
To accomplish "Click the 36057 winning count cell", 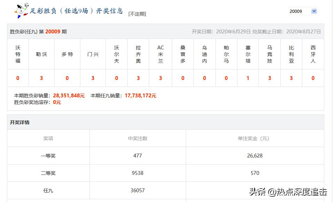I will pos(137,191).
